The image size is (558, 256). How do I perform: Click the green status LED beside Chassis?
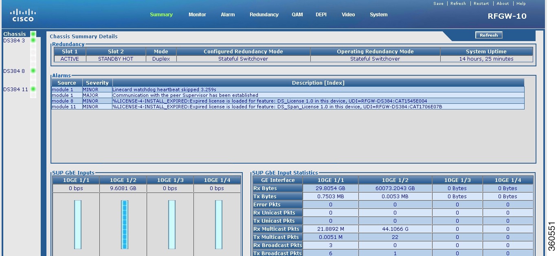(x=33, y=34)
